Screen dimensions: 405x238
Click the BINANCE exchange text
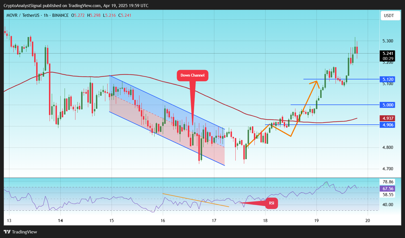pyautogui.click(x=60, y=15)
